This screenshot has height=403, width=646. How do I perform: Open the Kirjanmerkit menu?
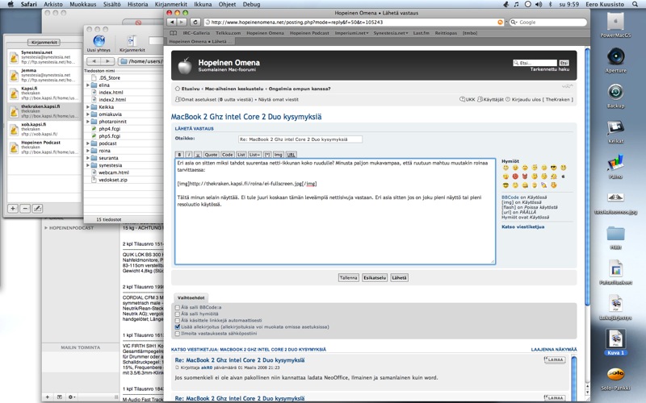pyautogui.click(x=171, y=4)
